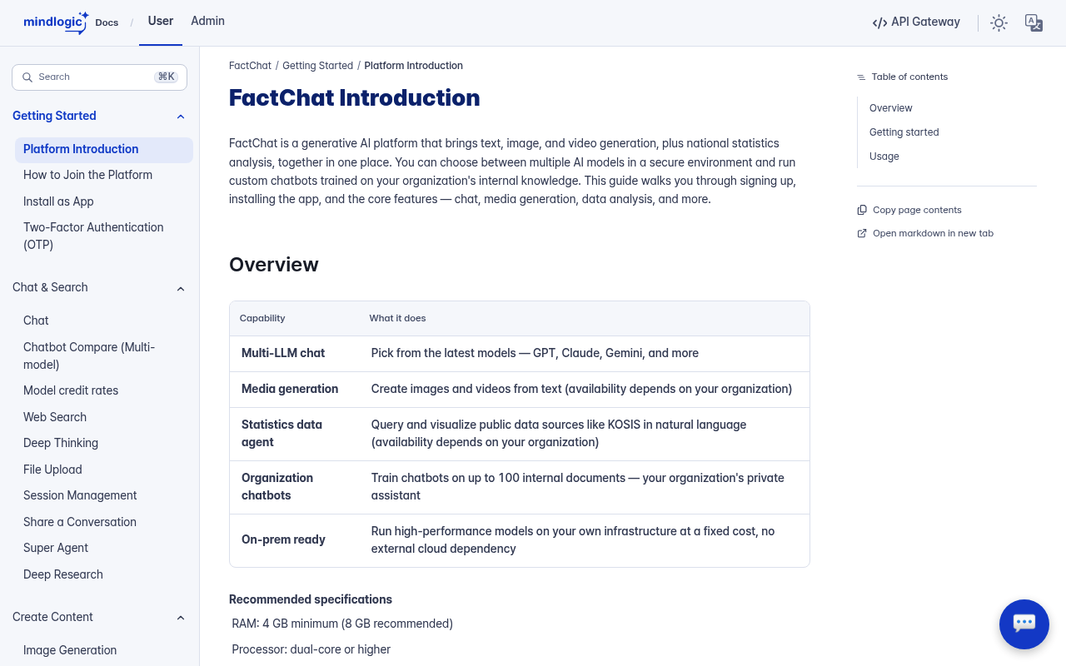Image resolution: width=1066 pixels, height=666 pixels.
Task: Jump to Usage in table of contents
Action: [x=884, y=157]
